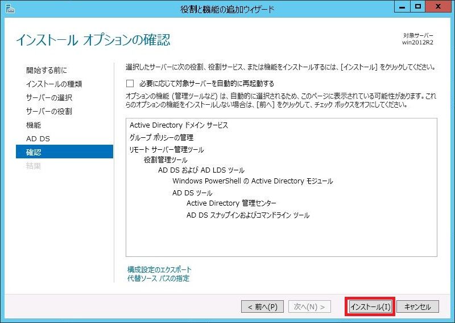The image size is (455, 323).
Task: Select 役割管理ツール entry in list
Action: pyautogui.click(x=166, y=160)
